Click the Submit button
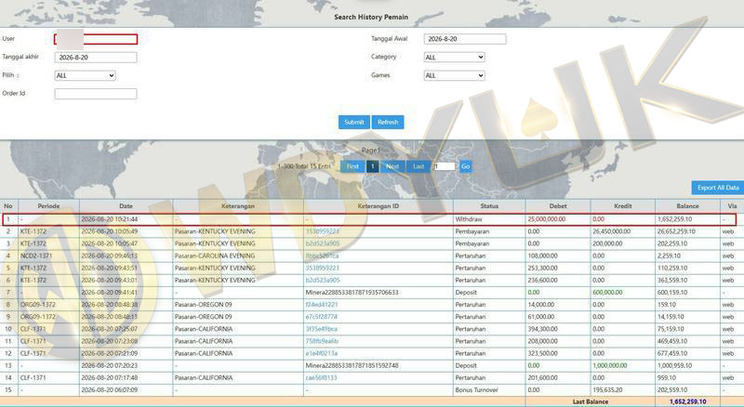Viewport: 744px width, 407px height. [x=354, y=122]
